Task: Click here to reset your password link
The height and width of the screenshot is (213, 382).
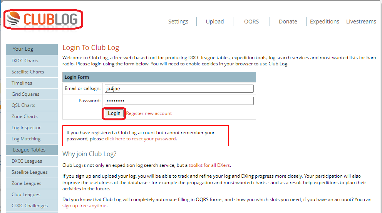Action: point(140,139)
